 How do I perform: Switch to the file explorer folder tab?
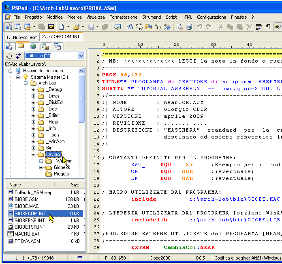21,46
